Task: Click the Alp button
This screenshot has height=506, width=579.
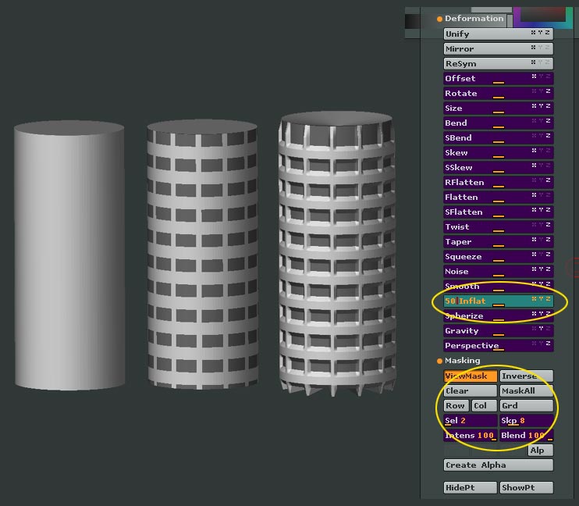Action: click(541, 451)
